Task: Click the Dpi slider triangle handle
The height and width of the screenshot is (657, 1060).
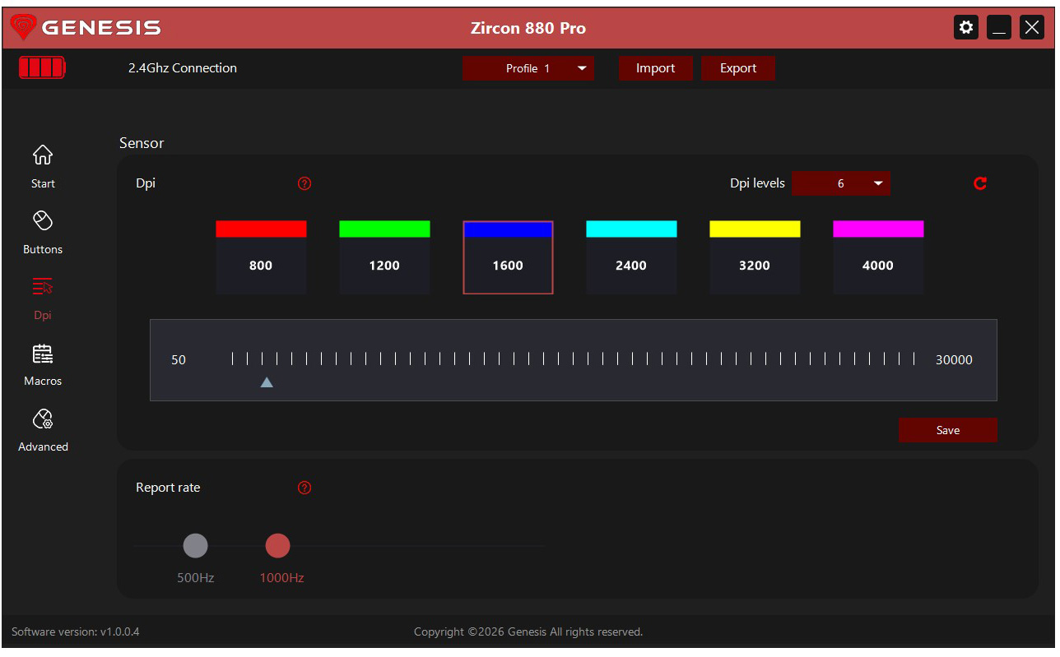Action: 267,382
